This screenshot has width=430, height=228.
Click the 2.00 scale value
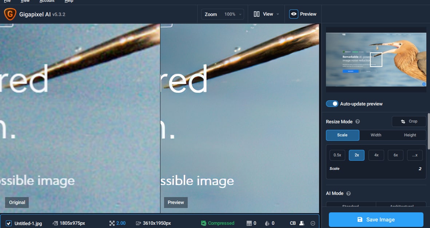(x=121, y=223)
